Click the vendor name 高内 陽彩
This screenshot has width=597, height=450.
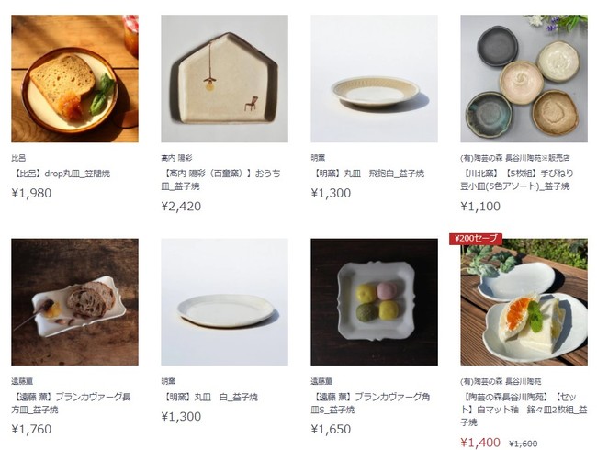[x=176, y=158]
